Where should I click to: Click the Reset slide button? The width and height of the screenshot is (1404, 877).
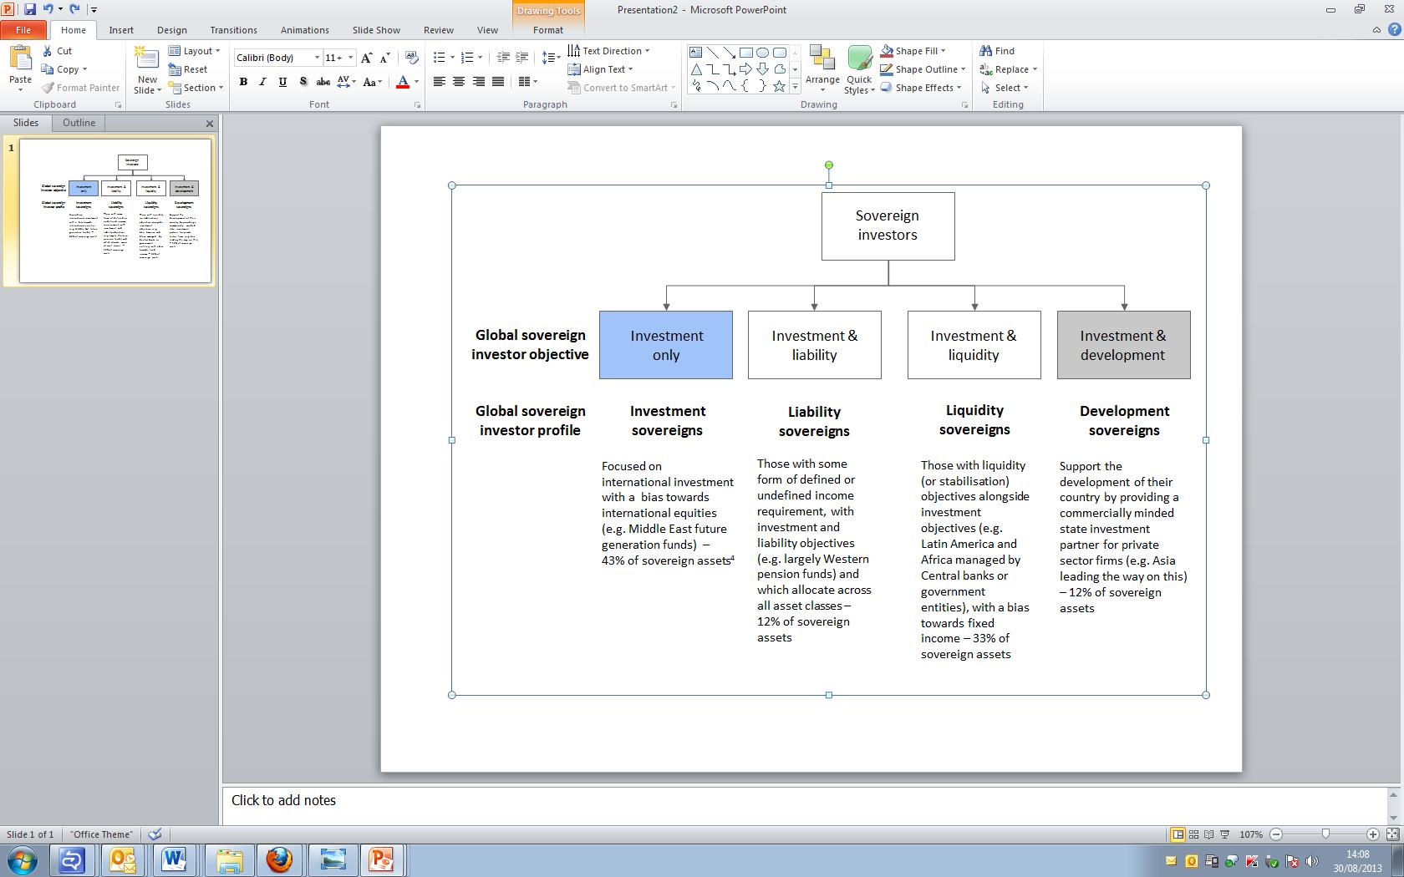(x=188, y=69)
